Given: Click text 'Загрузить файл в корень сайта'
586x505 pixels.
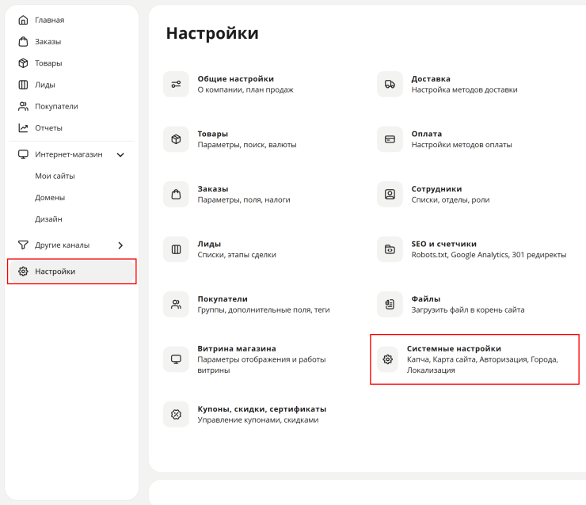Looking at the screenshot, I should [x=468, y=309].
